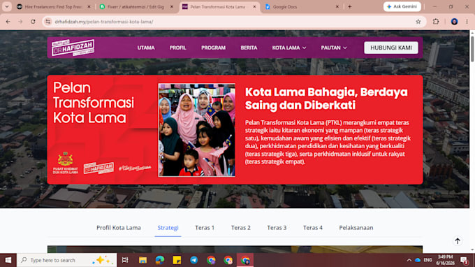The width and height of the screenshot is (475, 267).
Task: Switch to the Hire Freelancers tab
Action: 54,7
